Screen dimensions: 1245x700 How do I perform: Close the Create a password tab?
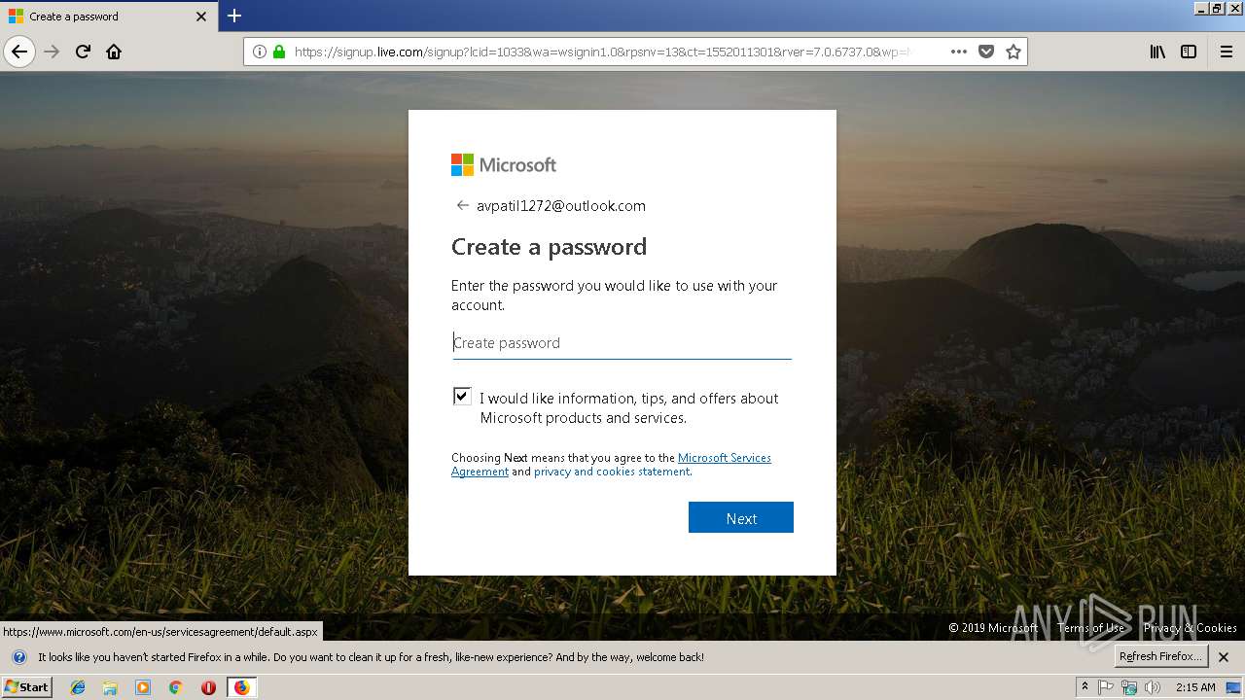pos(201,17)
